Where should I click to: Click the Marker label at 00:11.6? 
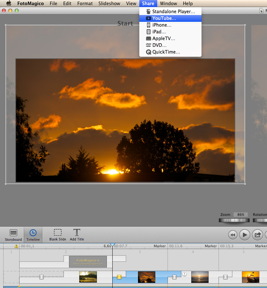point(159,246)
